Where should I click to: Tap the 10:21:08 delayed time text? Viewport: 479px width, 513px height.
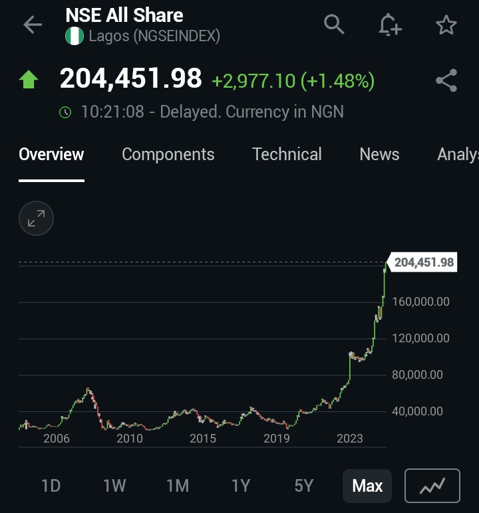[x=212, y=112]
